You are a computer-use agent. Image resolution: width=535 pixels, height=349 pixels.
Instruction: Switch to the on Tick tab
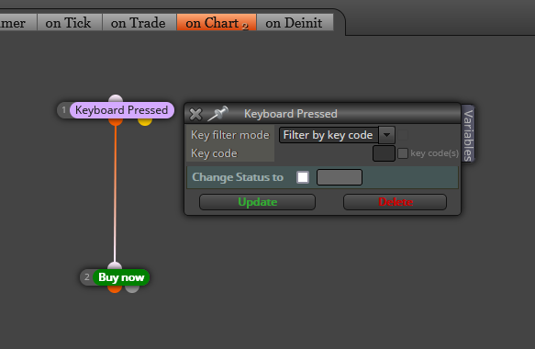[x=70, y=23]
